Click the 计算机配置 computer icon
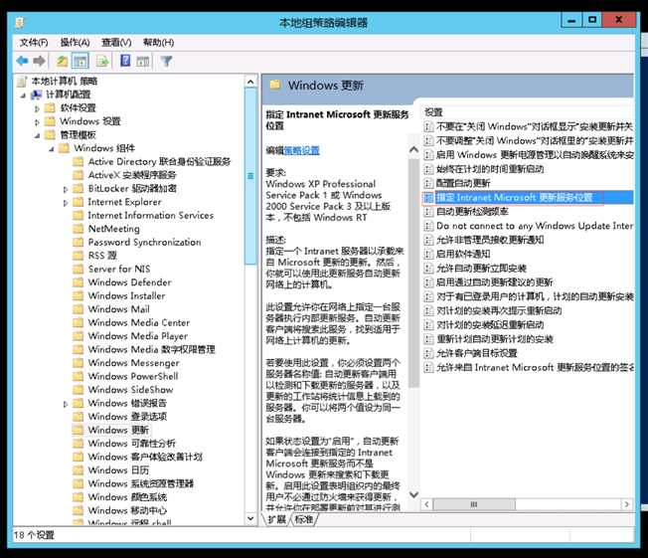This screenshot has height=558, width=648. point(37,94)
